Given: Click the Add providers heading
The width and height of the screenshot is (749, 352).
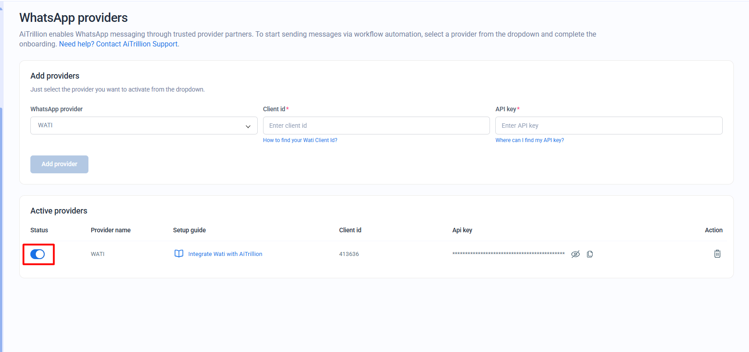Looking at the screenshot, I should (55, 76).
